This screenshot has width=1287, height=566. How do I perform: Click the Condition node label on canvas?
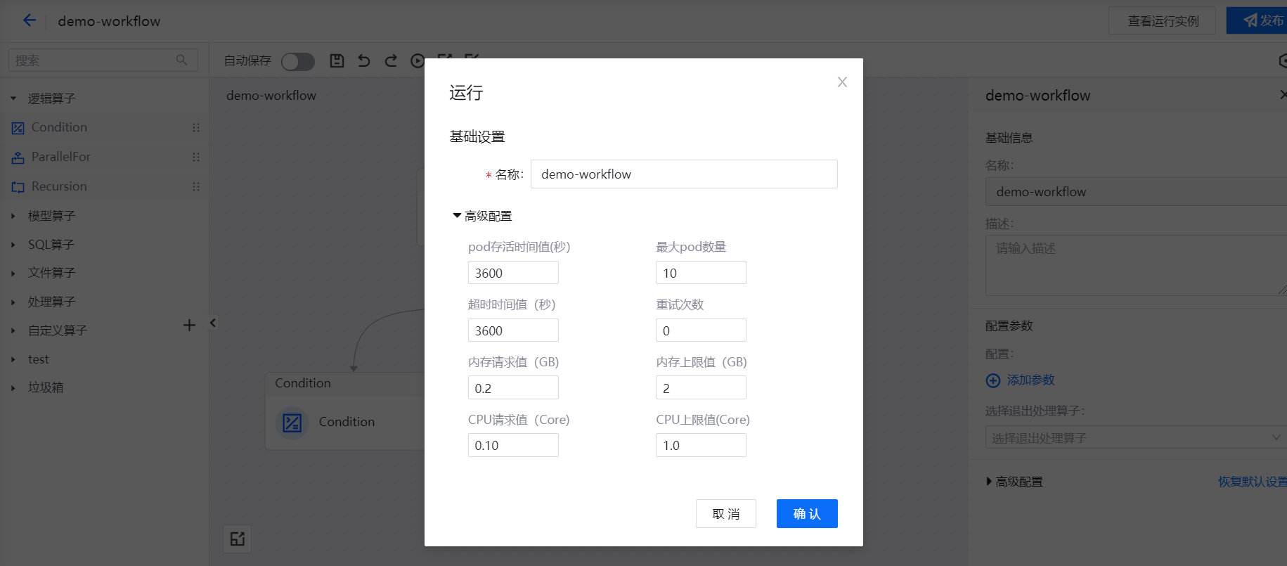click(x=347, y=422)
